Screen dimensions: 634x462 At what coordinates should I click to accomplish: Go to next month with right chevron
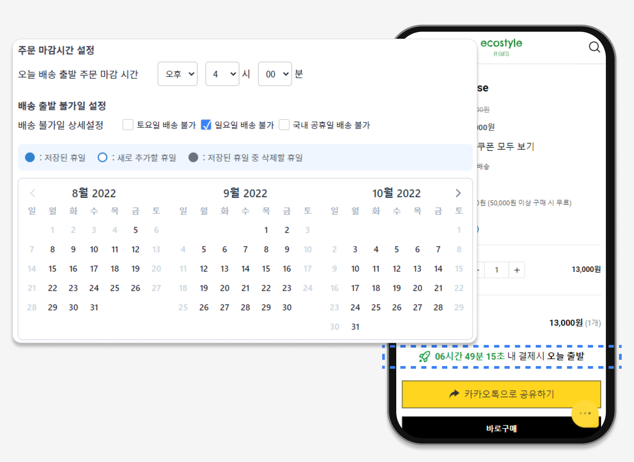click(x=458, y=193)
